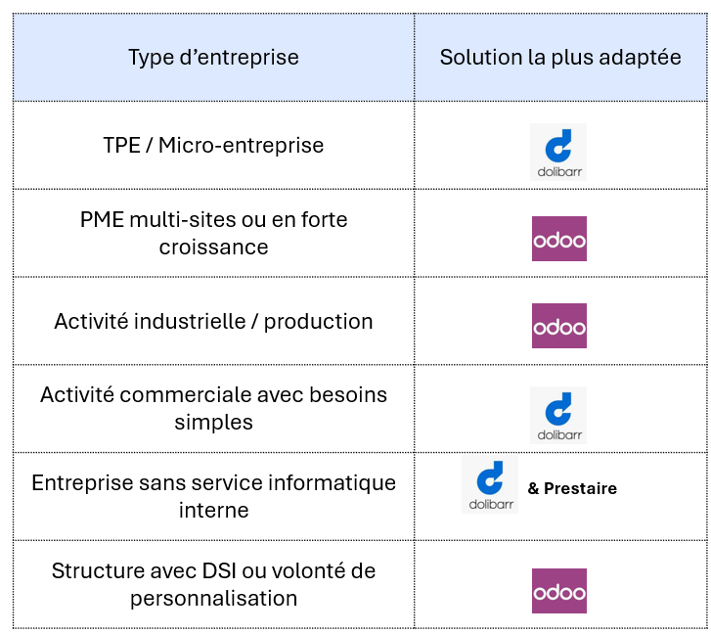Screen dimensions: 711x634
Task: Select the 'Solution la plus adaptée' header
Action: (560, 57)
